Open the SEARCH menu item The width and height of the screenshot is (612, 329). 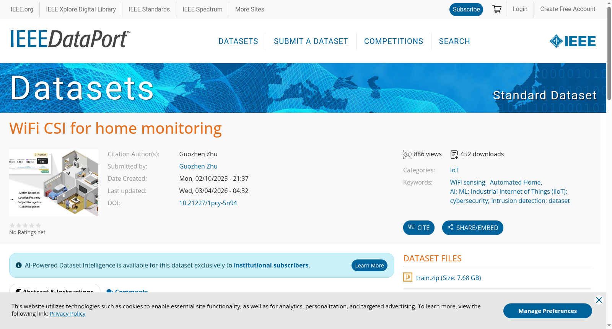454,41
